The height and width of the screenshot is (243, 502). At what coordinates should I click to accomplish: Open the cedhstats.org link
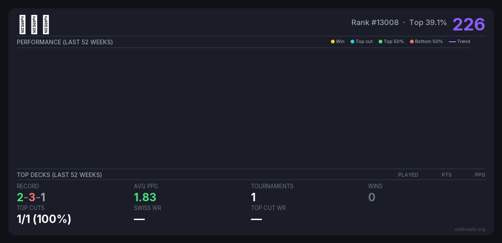point(470,229)
